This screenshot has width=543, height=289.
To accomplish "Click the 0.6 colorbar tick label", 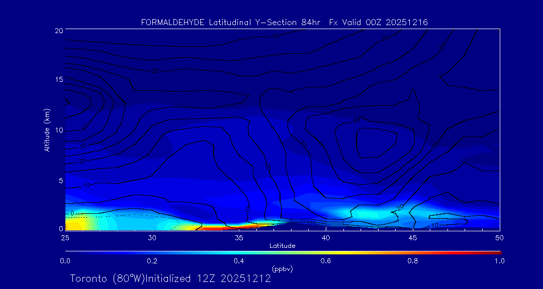I will coord(326,261).
